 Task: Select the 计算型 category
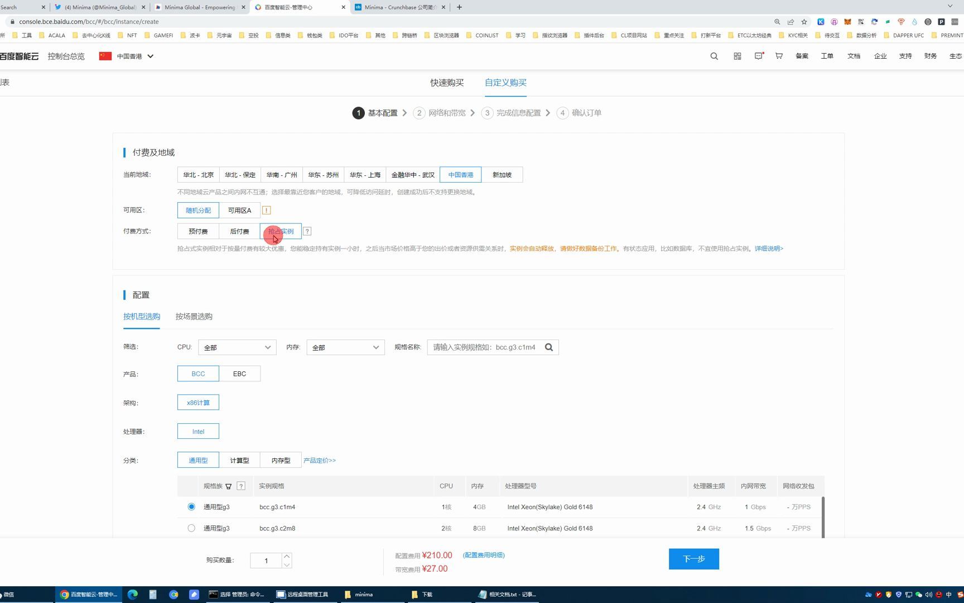239,461
